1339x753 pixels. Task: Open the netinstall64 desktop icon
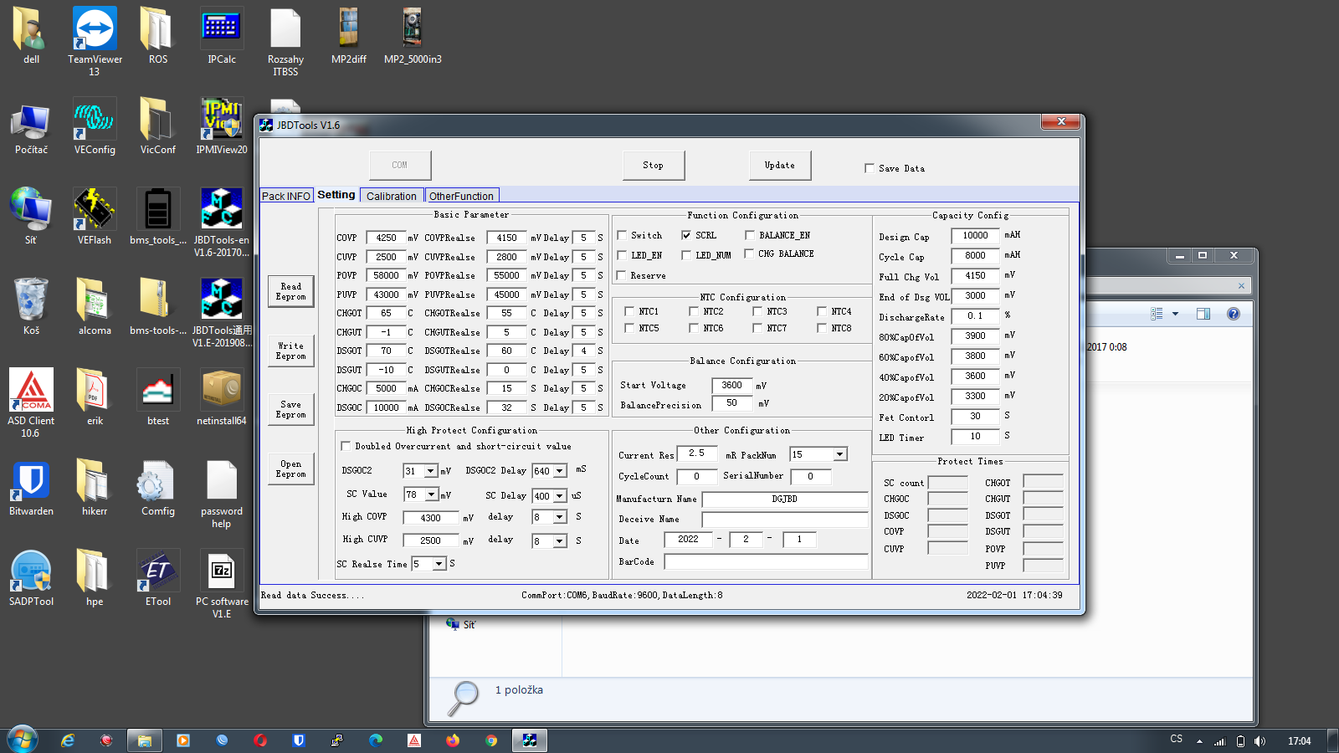coord(222,391)
